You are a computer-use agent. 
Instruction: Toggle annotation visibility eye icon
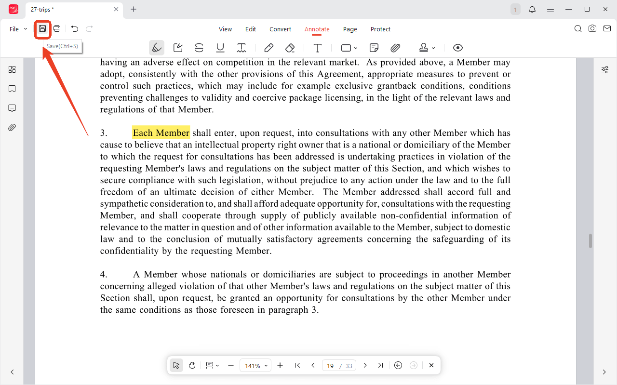point(458,48)
